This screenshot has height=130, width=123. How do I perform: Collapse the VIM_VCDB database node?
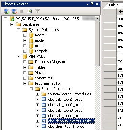pyautogui.click(x=18, y=56)
